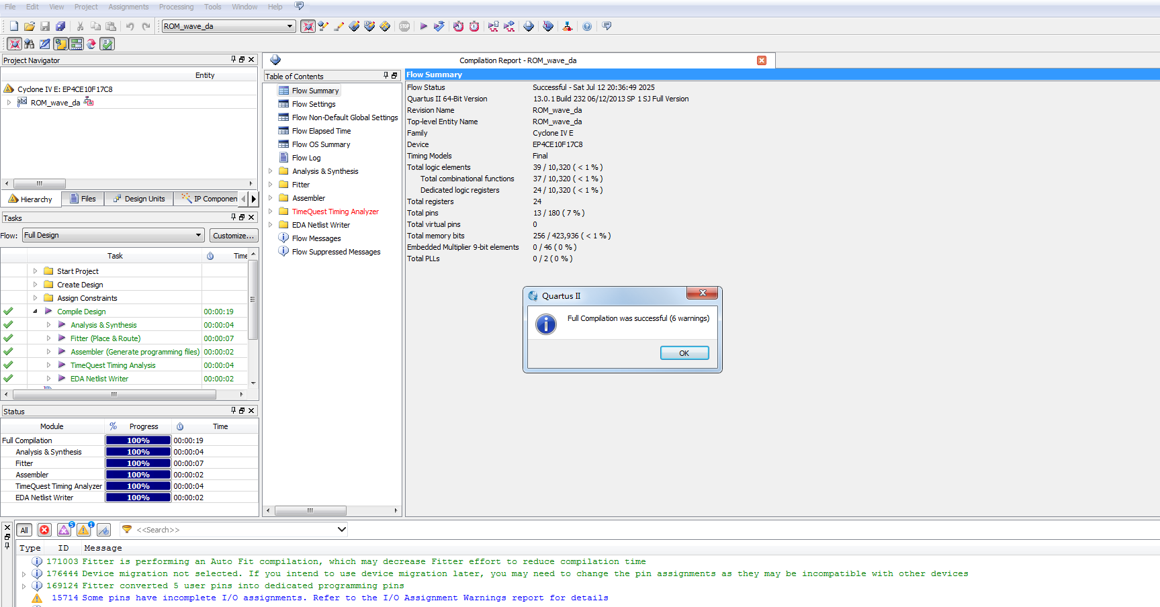This screenshot has height=607, width=1160.
Task: Open the Processing menu
Action: [176, 7]
